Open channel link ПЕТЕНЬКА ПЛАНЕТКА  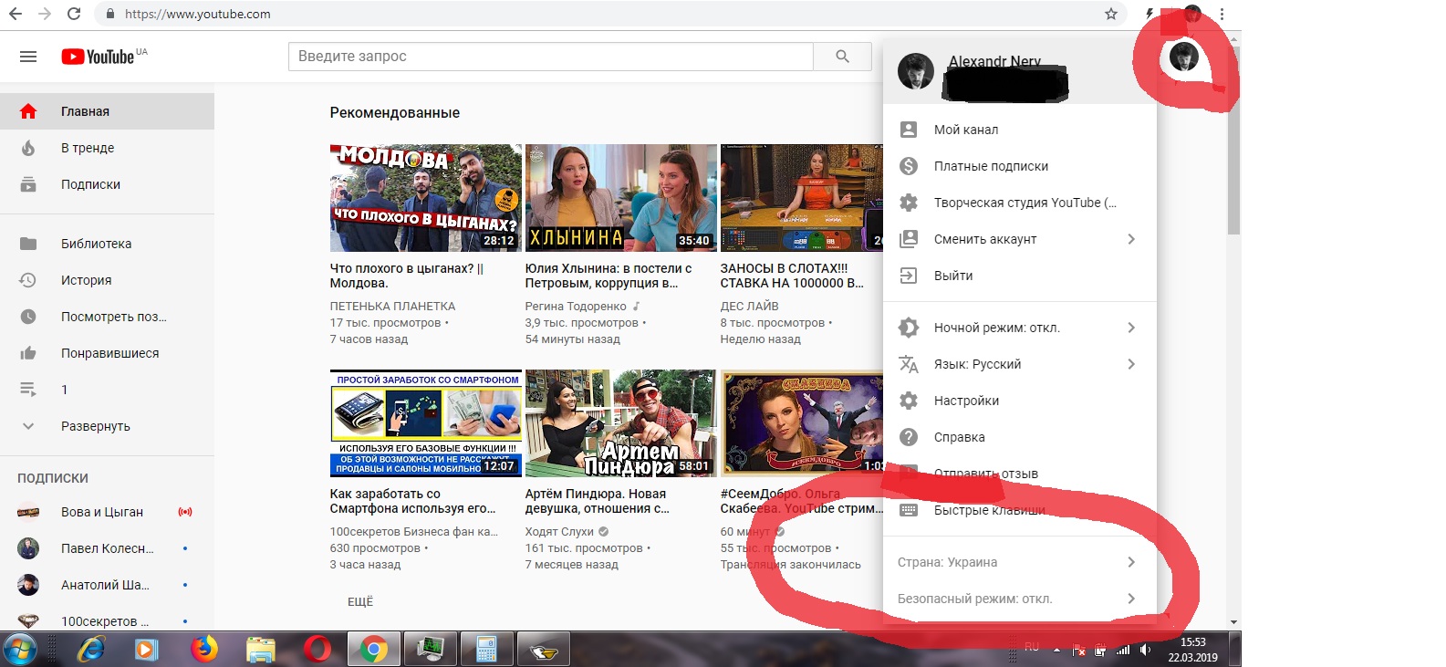click(392, 307)
